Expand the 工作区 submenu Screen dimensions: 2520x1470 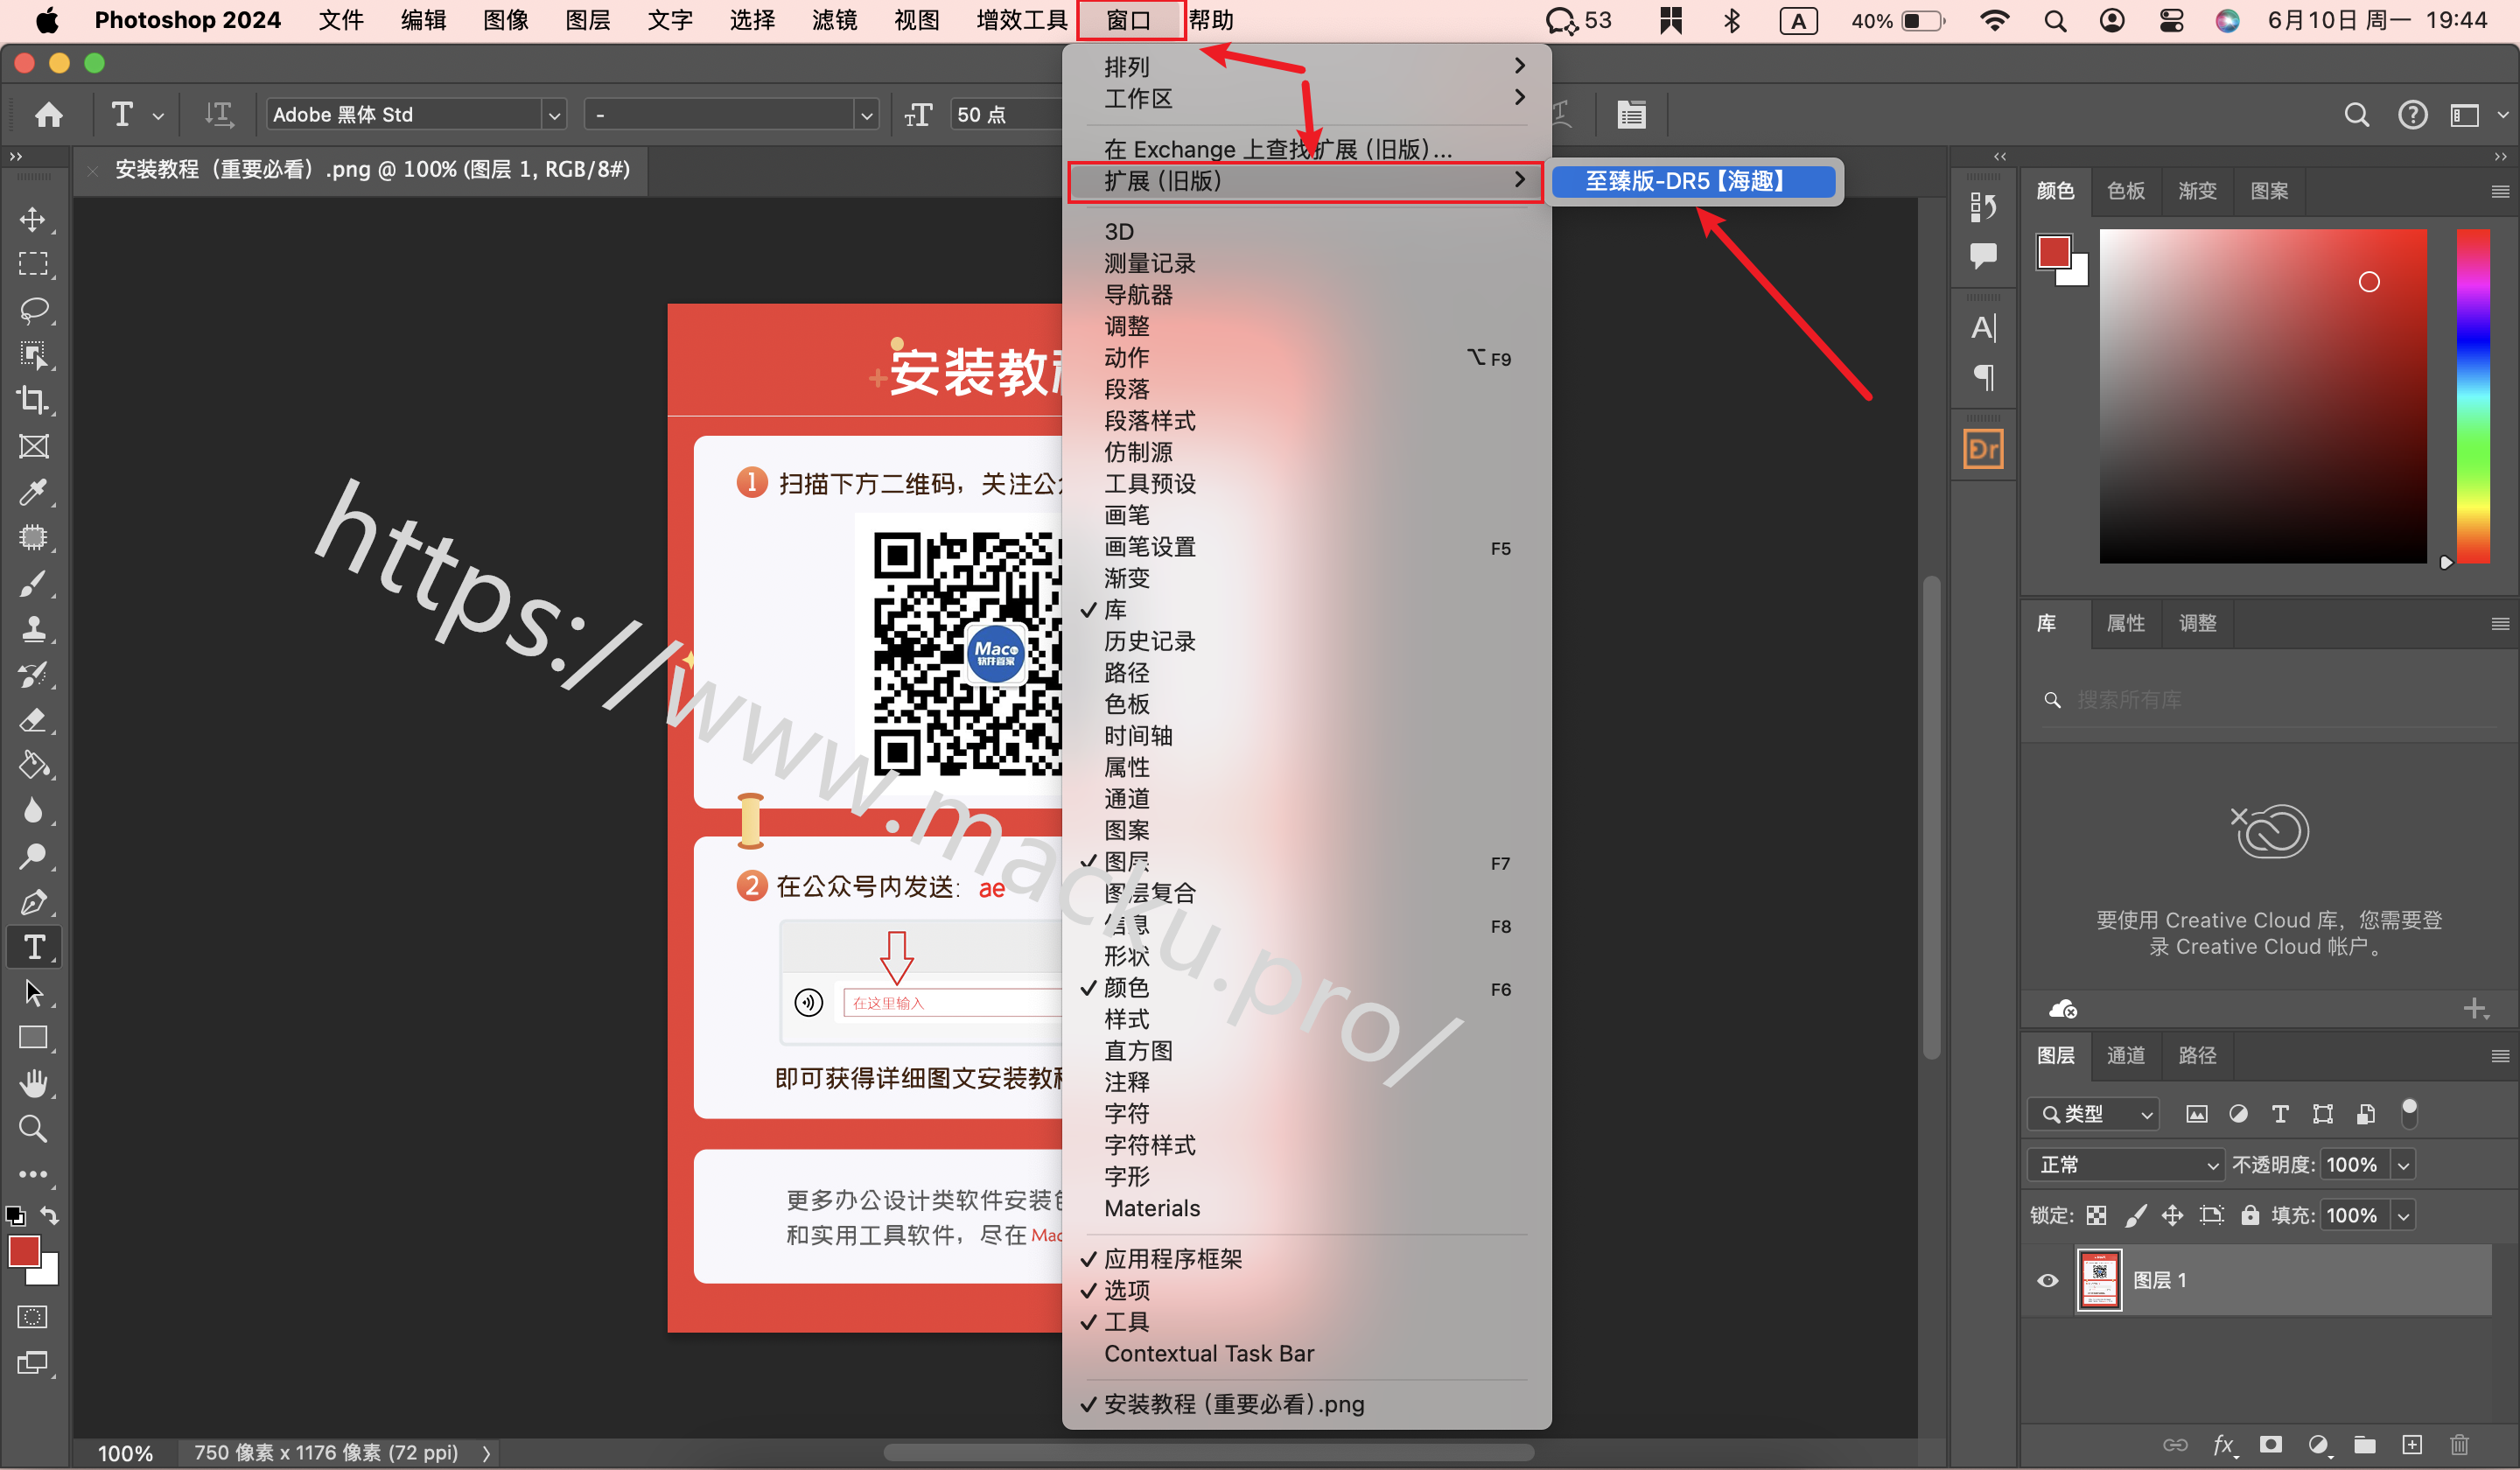coord(1306,98)
